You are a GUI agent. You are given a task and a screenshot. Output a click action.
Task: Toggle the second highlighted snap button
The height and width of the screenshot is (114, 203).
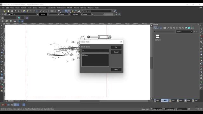click(x=69, y=11)
